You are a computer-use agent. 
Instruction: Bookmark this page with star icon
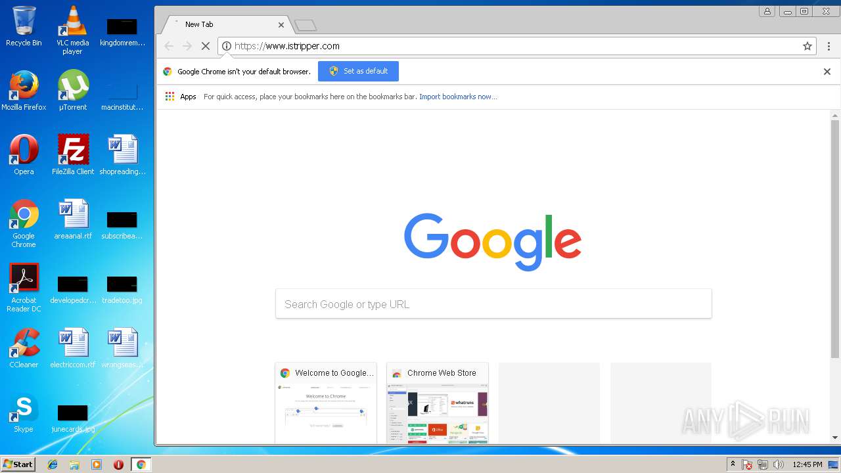pyautogui.click(x=807, y=46)
